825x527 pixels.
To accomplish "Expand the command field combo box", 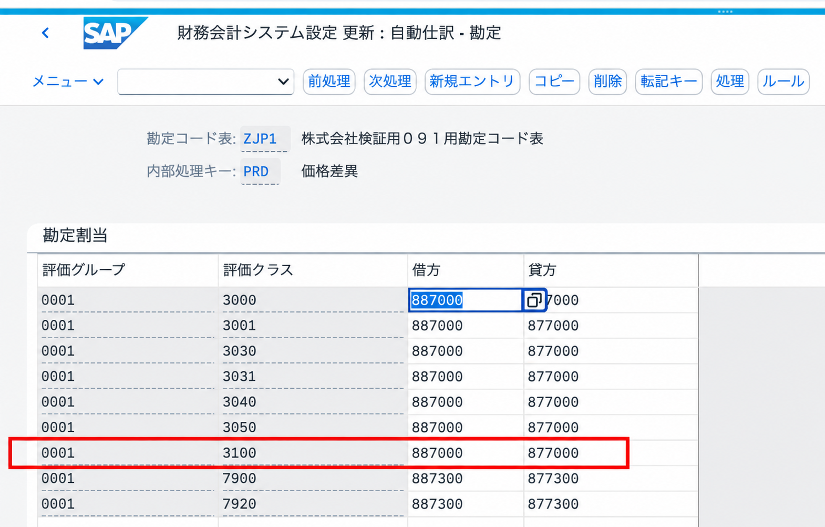I will click(283, 82).
